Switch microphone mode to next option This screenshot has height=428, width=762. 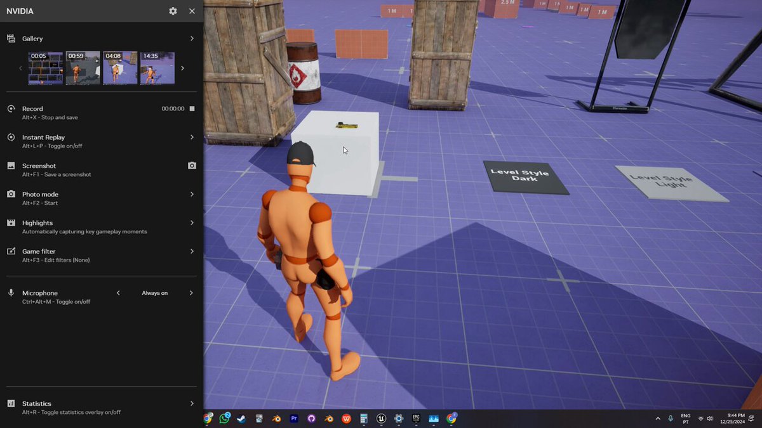point(192,293)
